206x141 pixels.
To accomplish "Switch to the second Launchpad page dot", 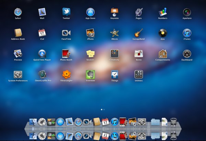I will pyautogui.click(x=104, y=109).
